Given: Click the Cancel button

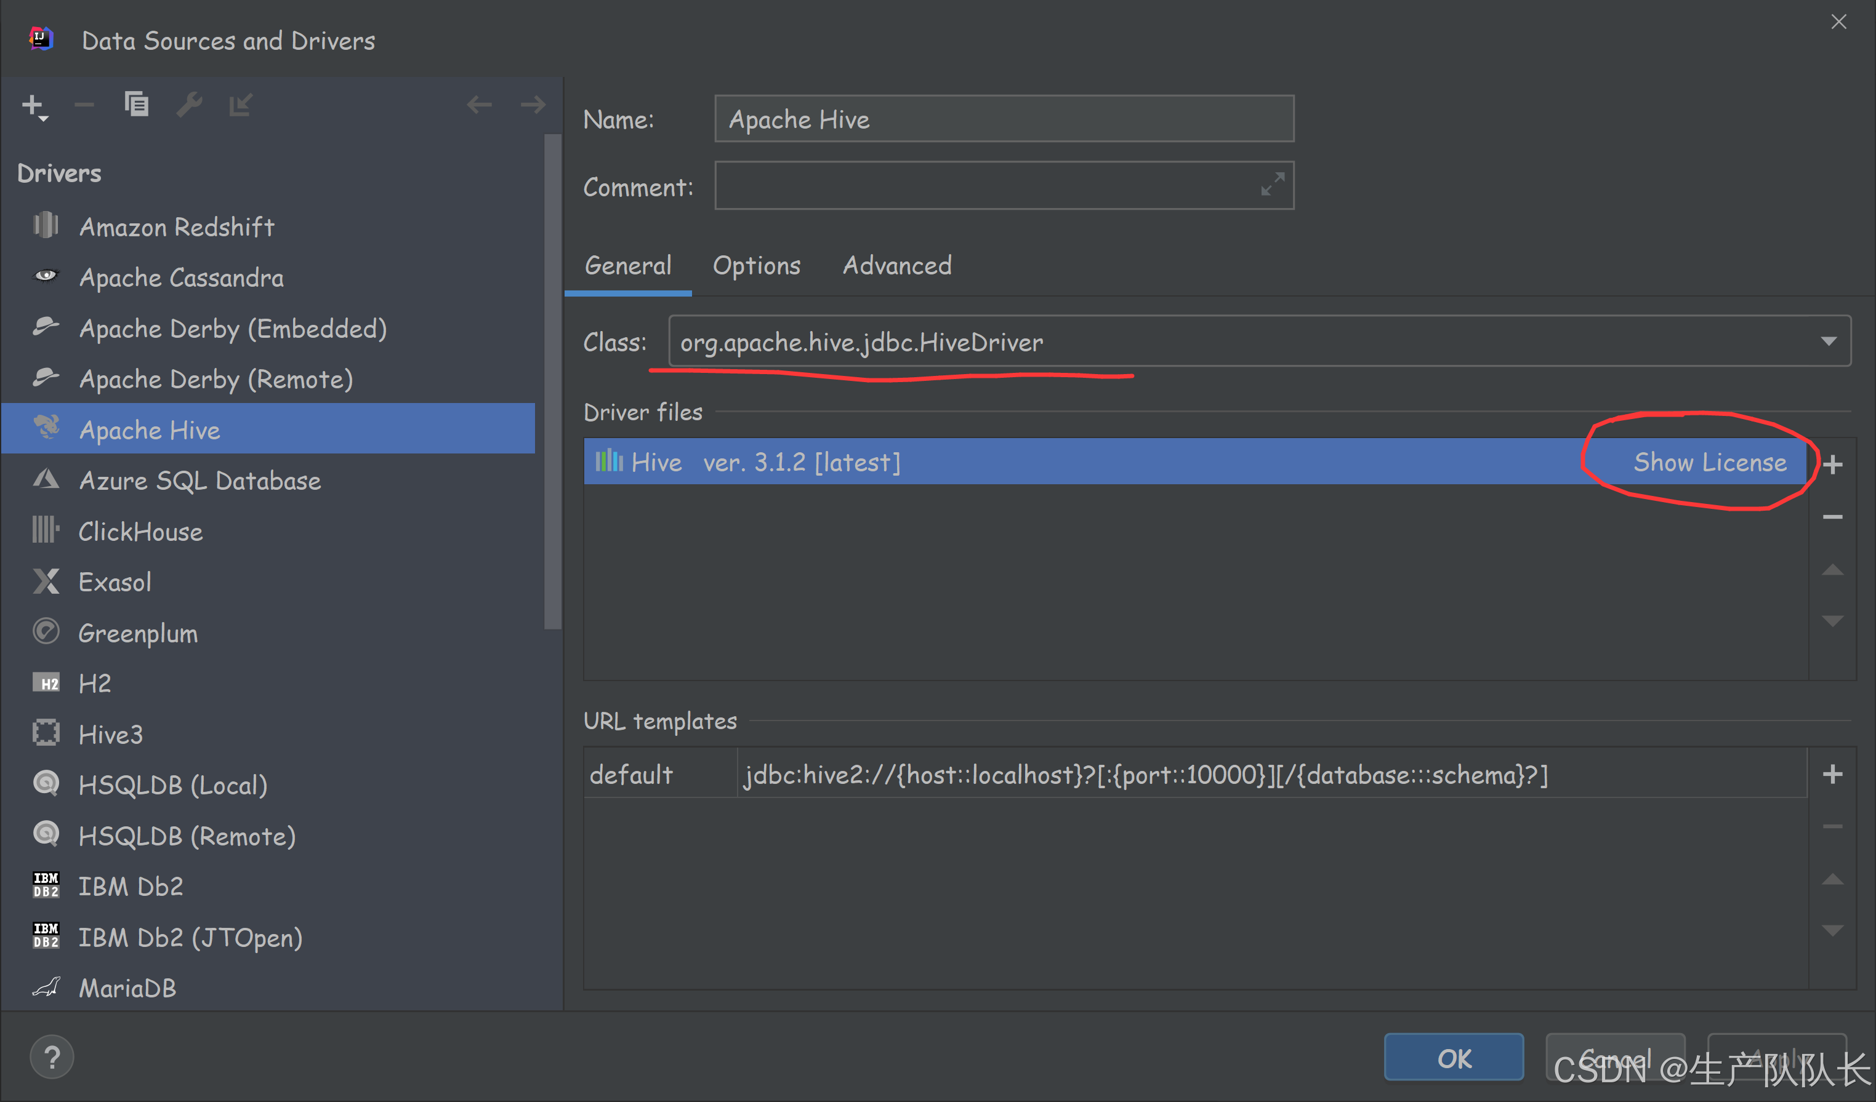Looking at the screenshot, I should tap(1616, 1057).
